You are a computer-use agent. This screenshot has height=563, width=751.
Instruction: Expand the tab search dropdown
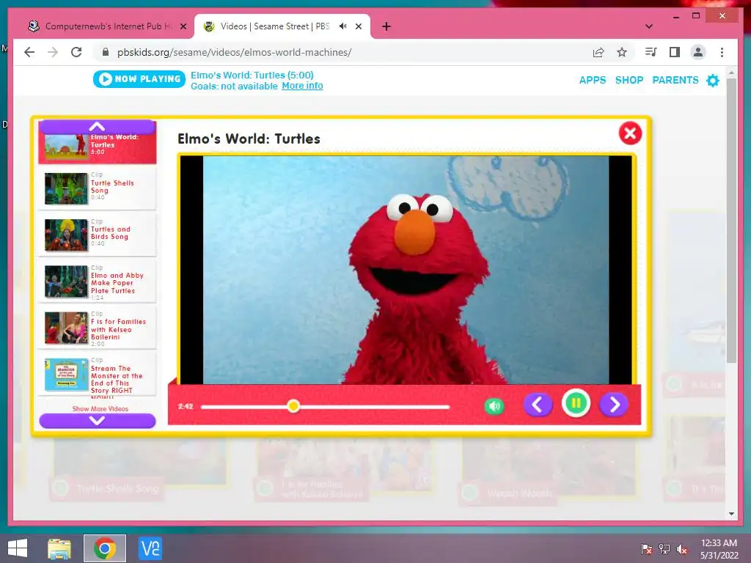(x=649, y=26)
